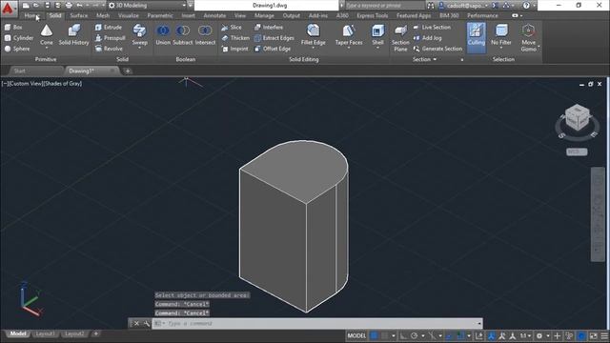610x343 pixels.
Task: Activate the Extrude tool
Action: pos(109,28)
